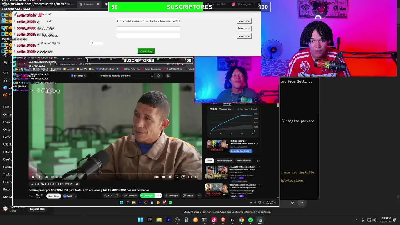The width and height of the screenshot is (400, 225).
Task: Run search with magnifier icon
Action: pos(159,76)
